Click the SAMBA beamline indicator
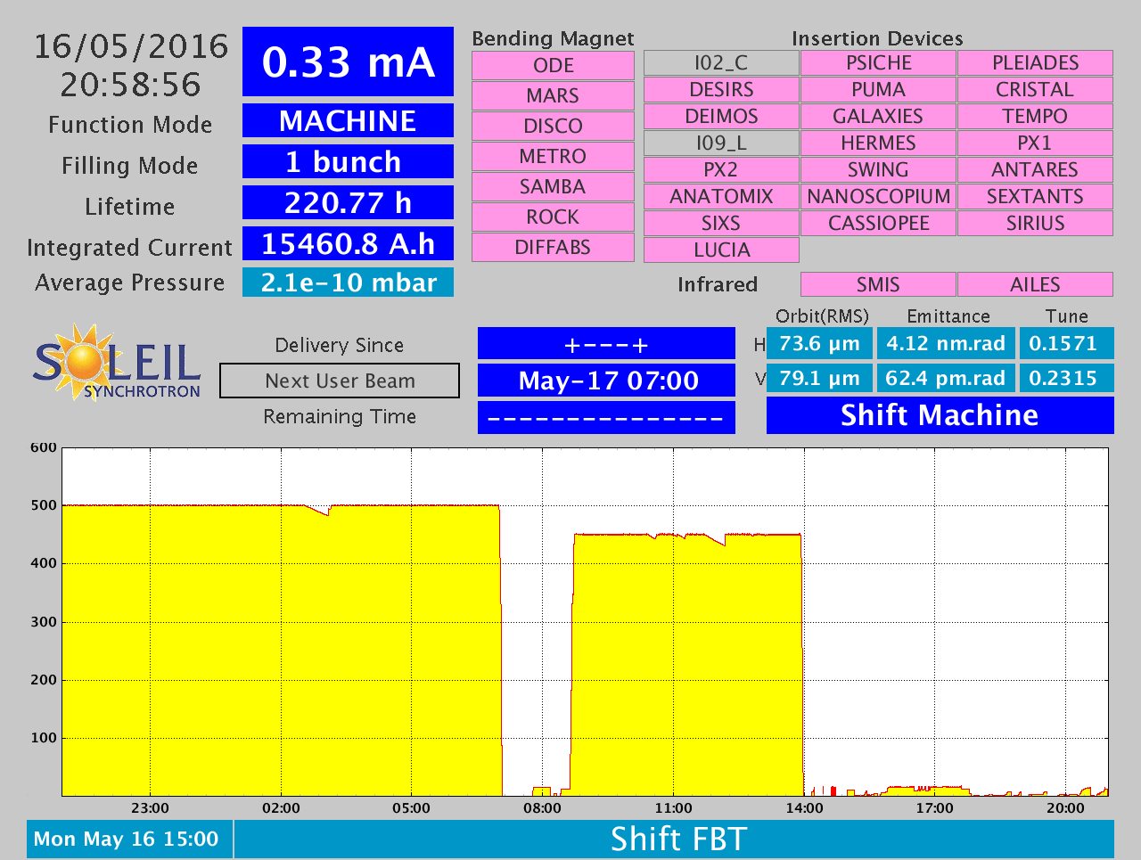 [553, 186]
